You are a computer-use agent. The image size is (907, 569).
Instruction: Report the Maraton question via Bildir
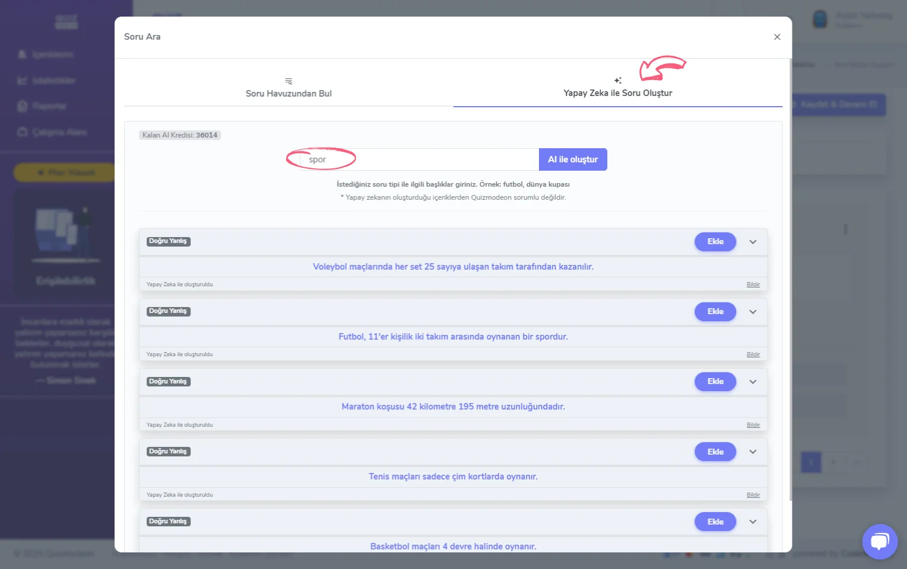pos(753,425)
